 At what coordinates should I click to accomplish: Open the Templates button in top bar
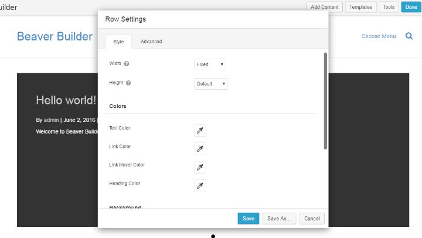360,7
